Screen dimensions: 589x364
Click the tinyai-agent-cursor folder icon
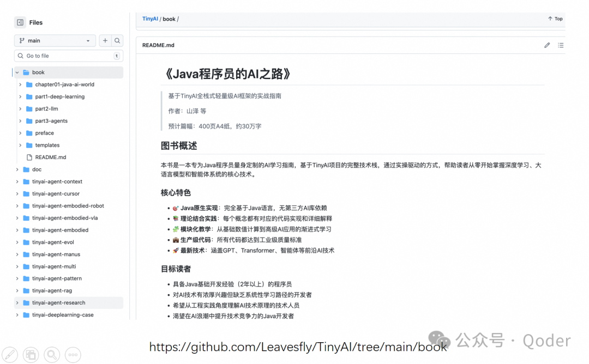[26, 193]
